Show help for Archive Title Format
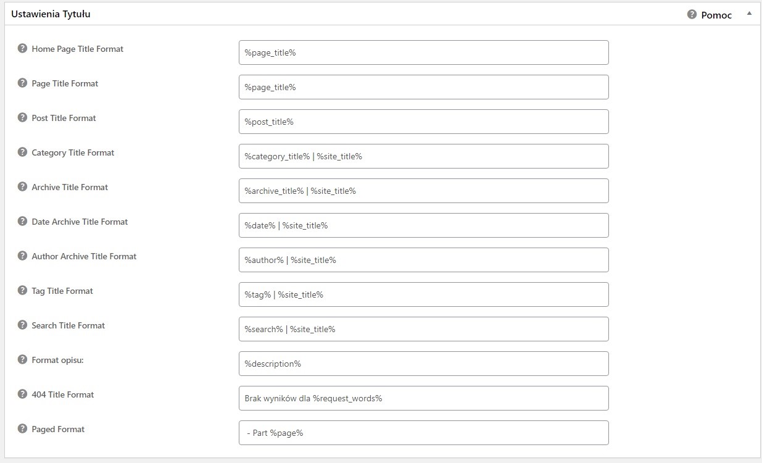This screenshot has height=463, width=762. point(22,187)
